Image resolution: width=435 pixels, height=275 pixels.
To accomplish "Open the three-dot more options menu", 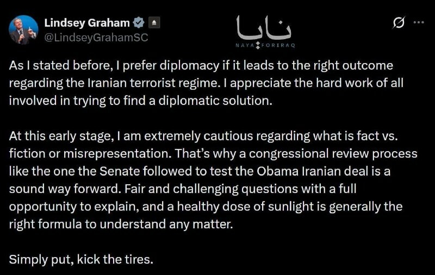I will click(x=419, y=23).
